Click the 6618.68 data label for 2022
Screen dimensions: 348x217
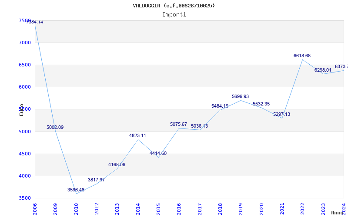[302, 56]
